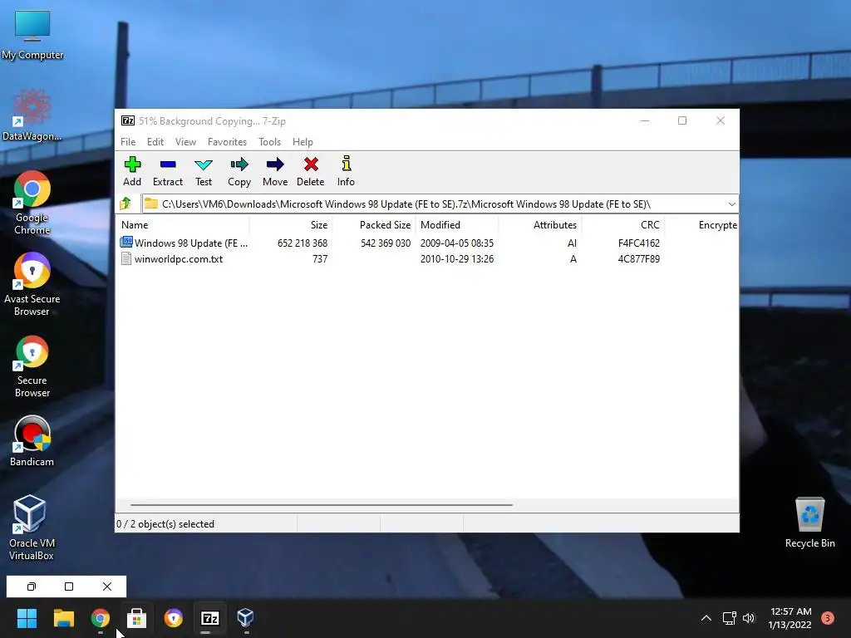Click the horizontal scrollbar in file list

pyautogui.click(x=322, y=504)
